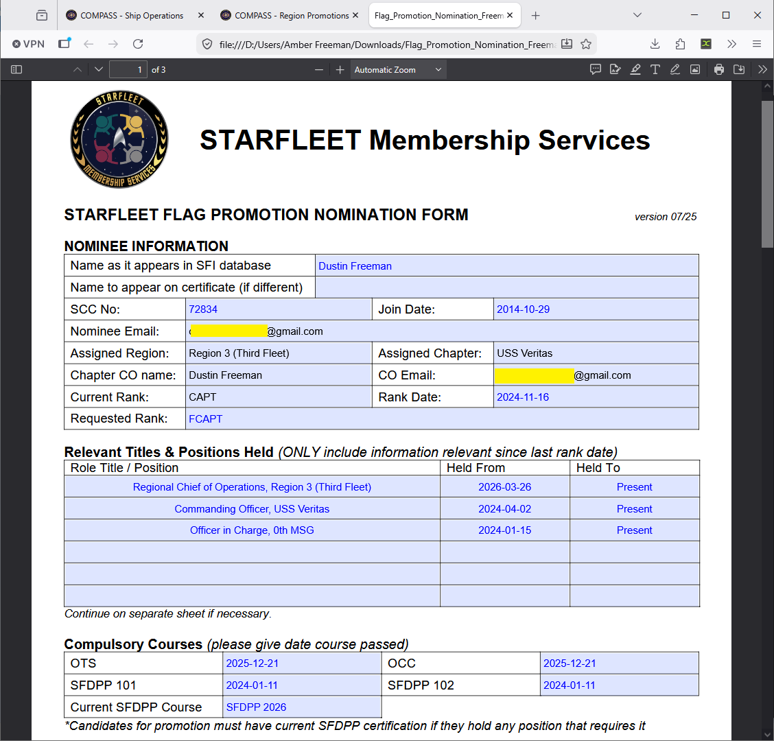
Task: Select the add text tool
Action: 655,69
